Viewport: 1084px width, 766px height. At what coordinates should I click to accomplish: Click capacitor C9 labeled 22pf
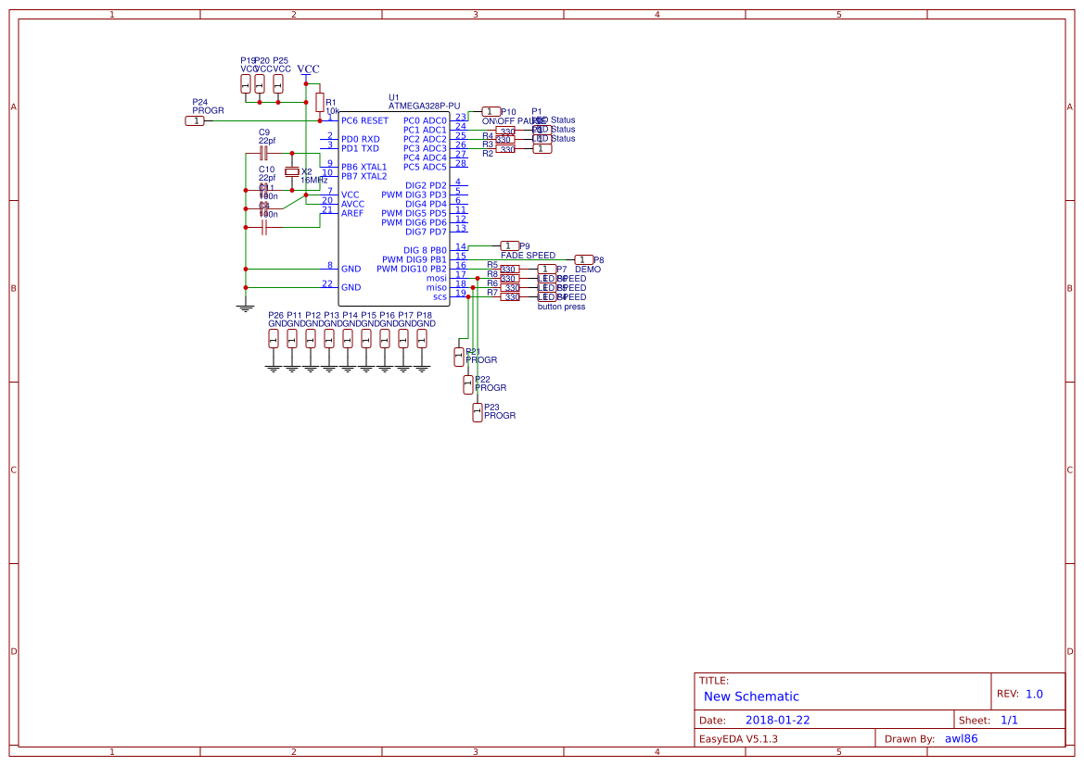(x=263, y=153)
